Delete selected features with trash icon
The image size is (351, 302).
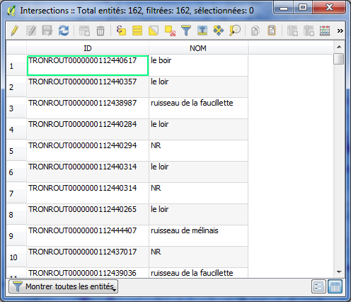coord(100,30)
